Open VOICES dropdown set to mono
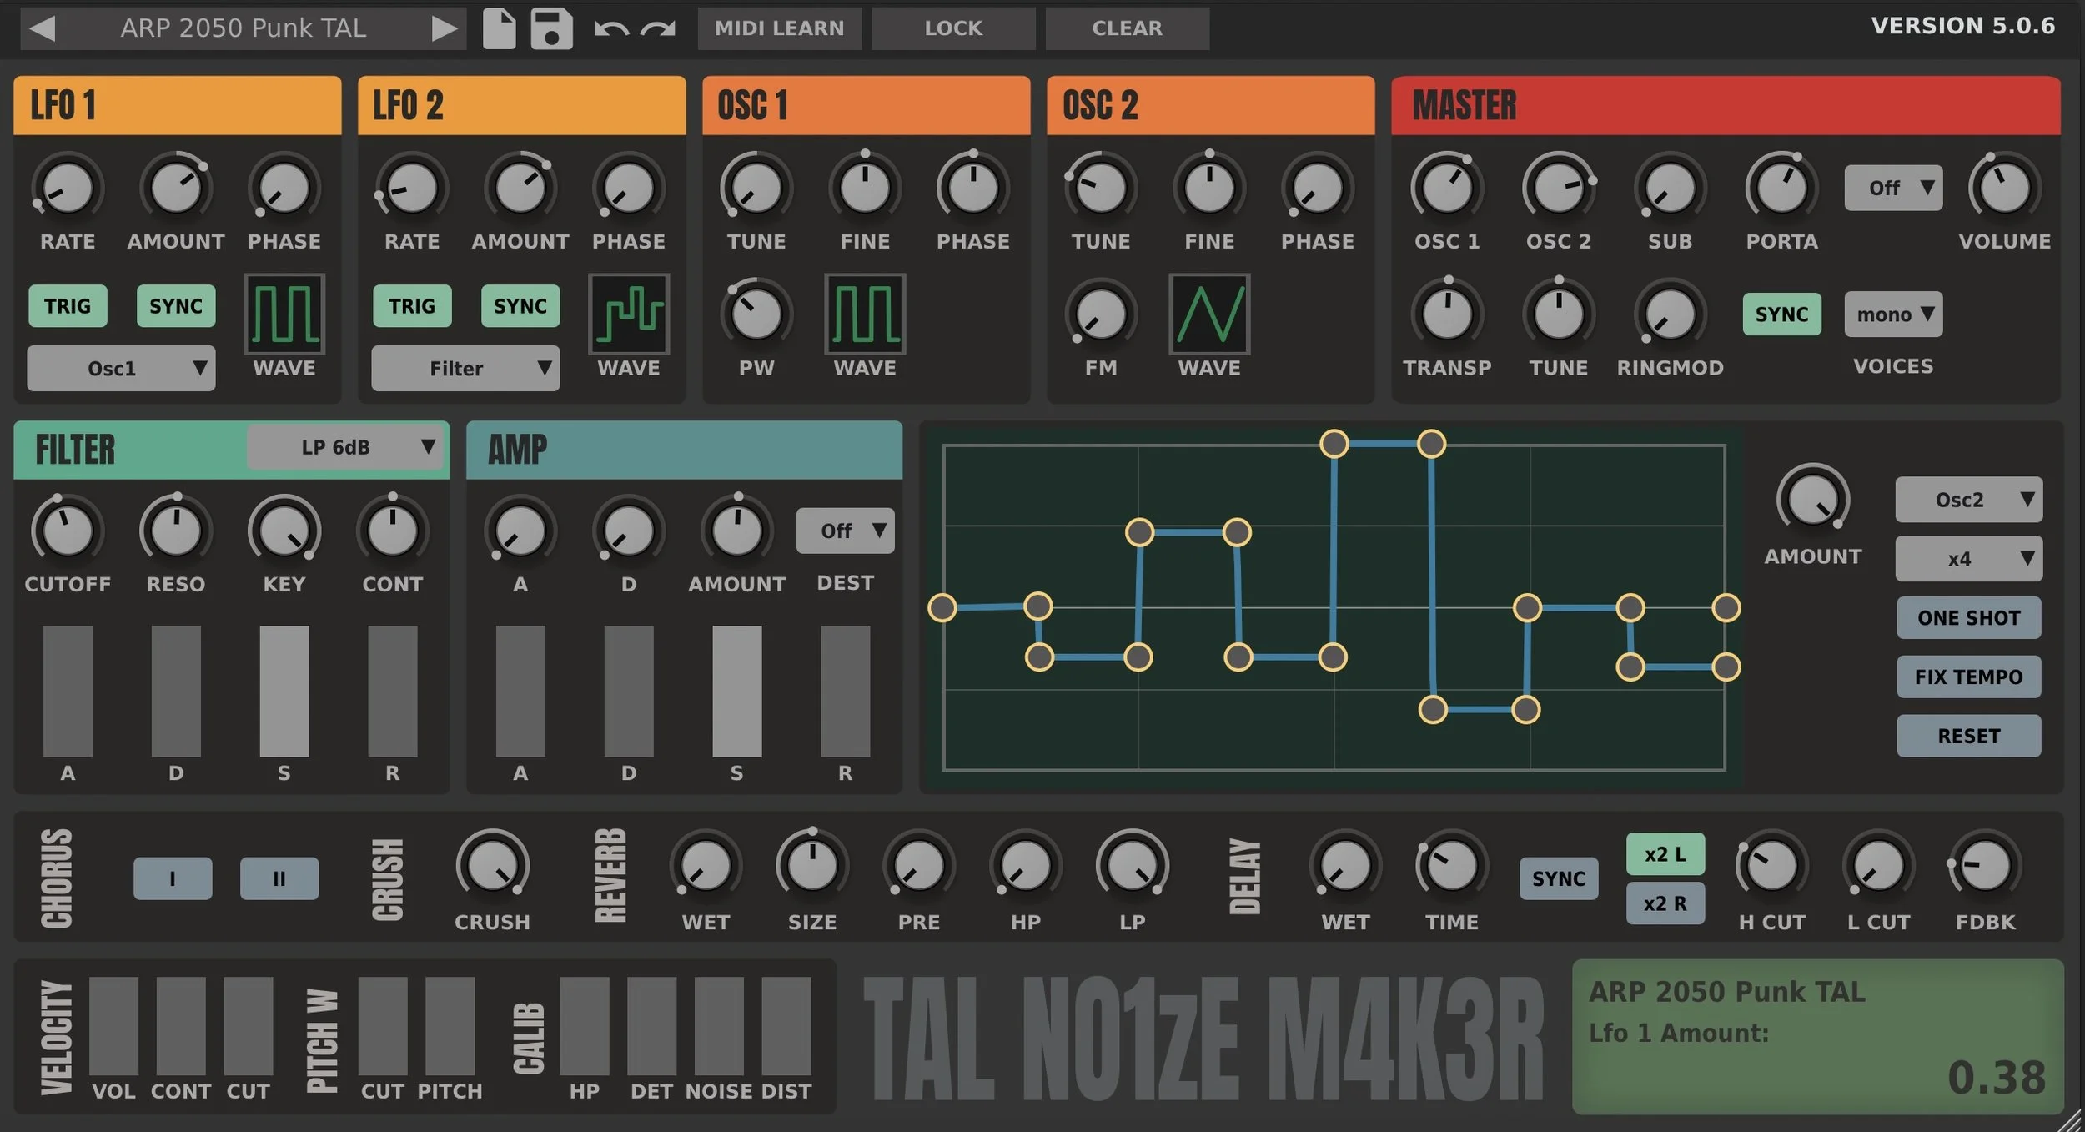This screenshot has height=1132, width=2085. click(1893, 314)
